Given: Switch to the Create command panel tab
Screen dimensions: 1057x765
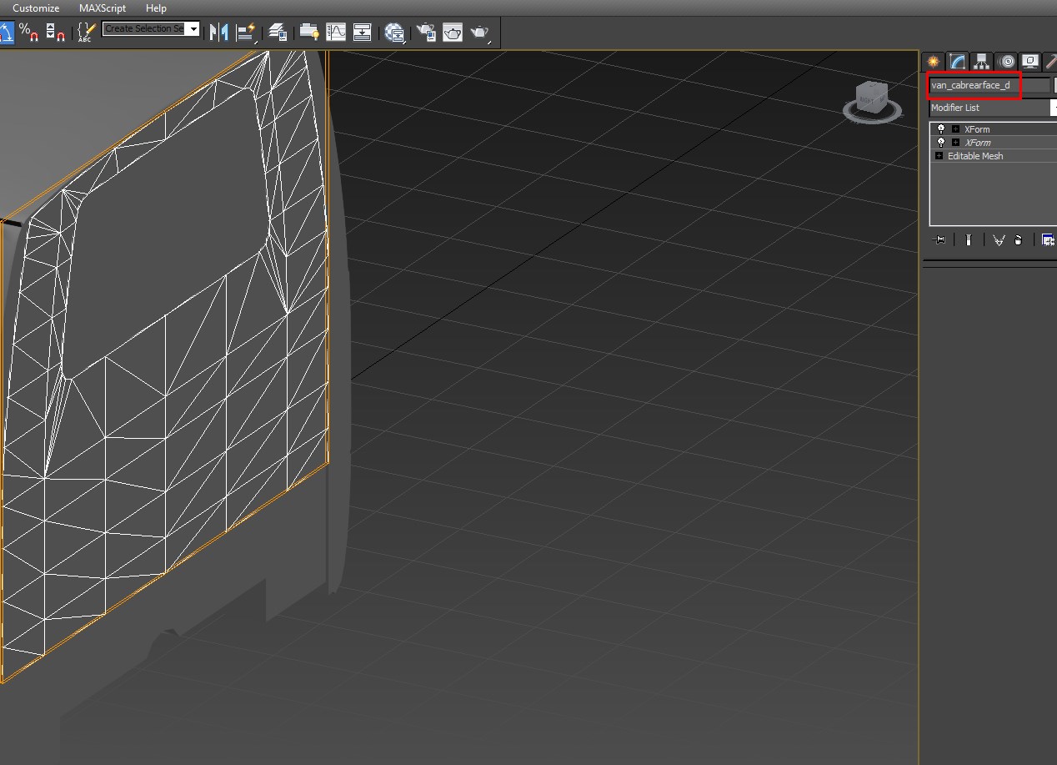Looking at the screenshot, I should [x=933, y=62].
